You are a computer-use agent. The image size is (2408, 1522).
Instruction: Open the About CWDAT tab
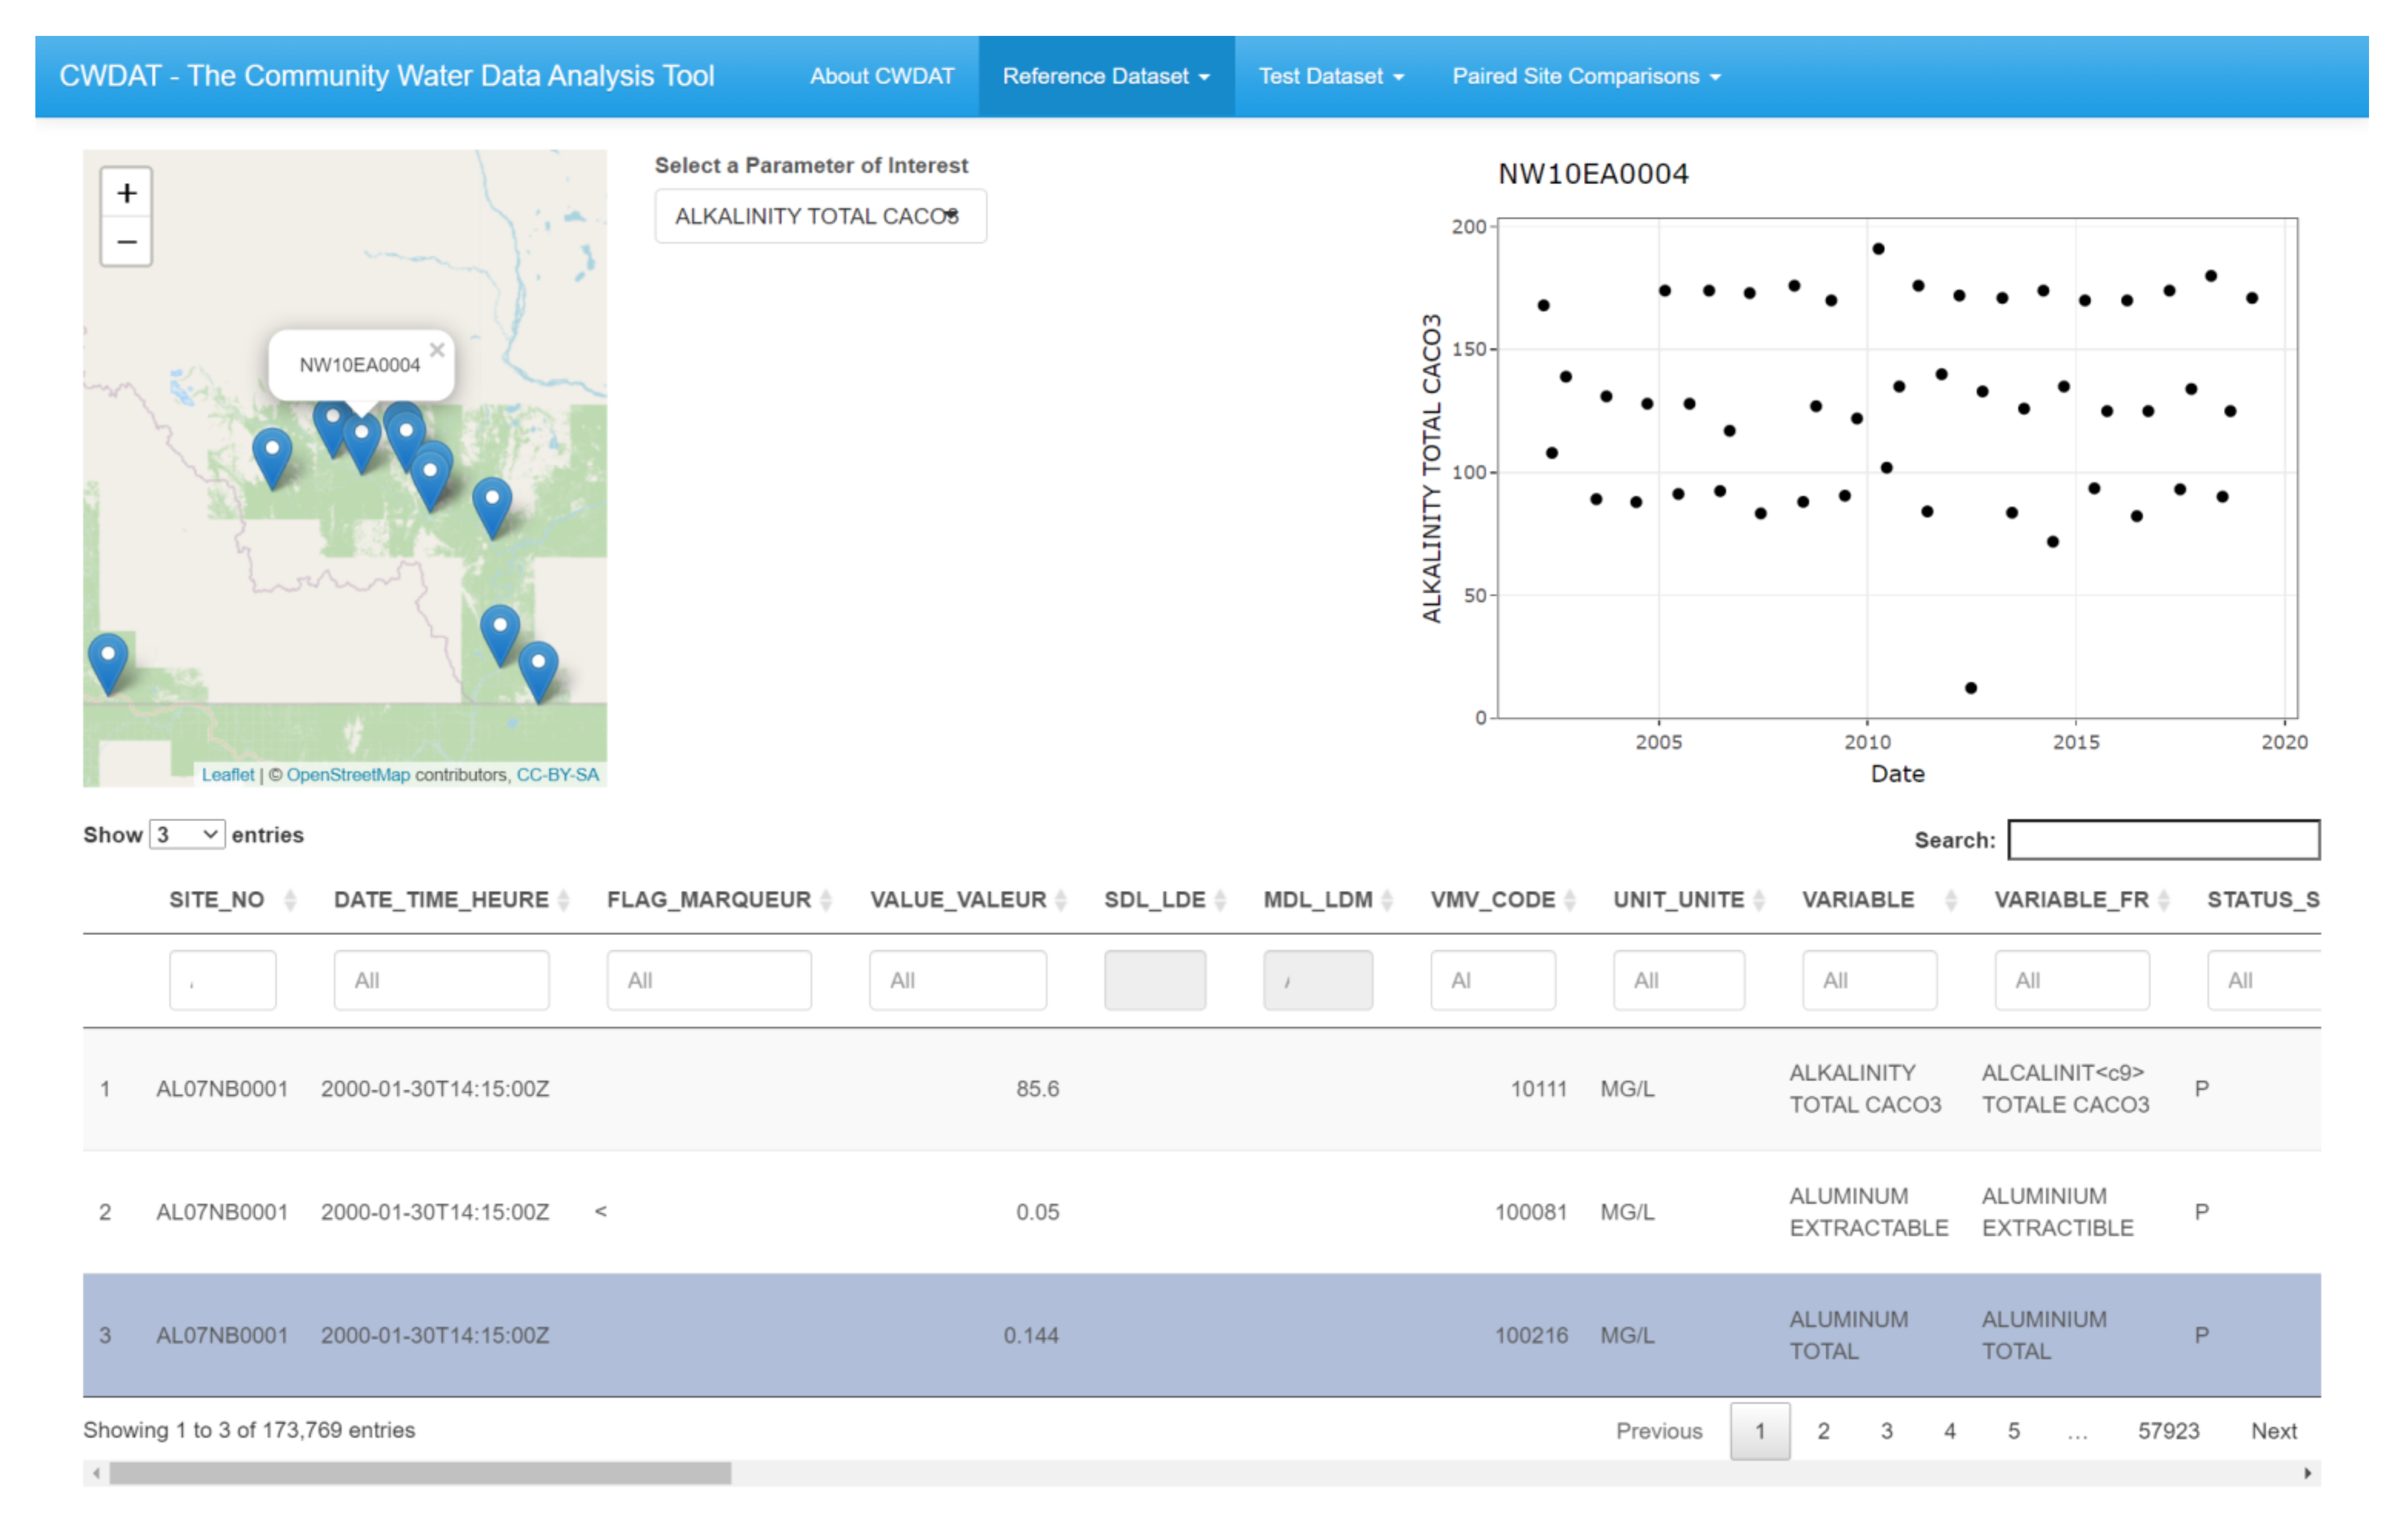[881, 76]
